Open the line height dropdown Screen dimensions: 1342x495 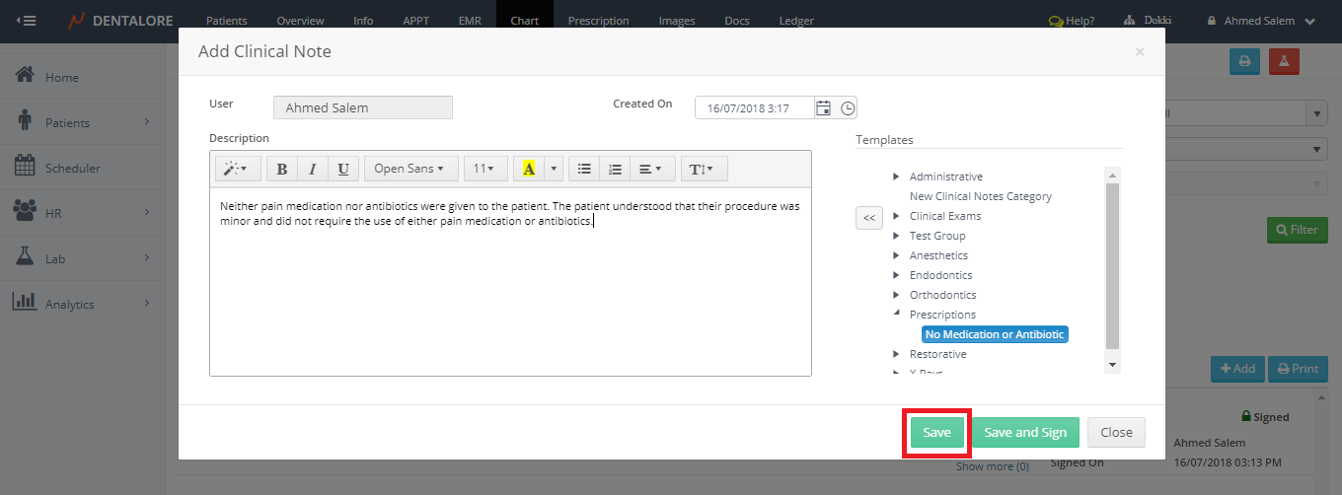pos(704,169)
